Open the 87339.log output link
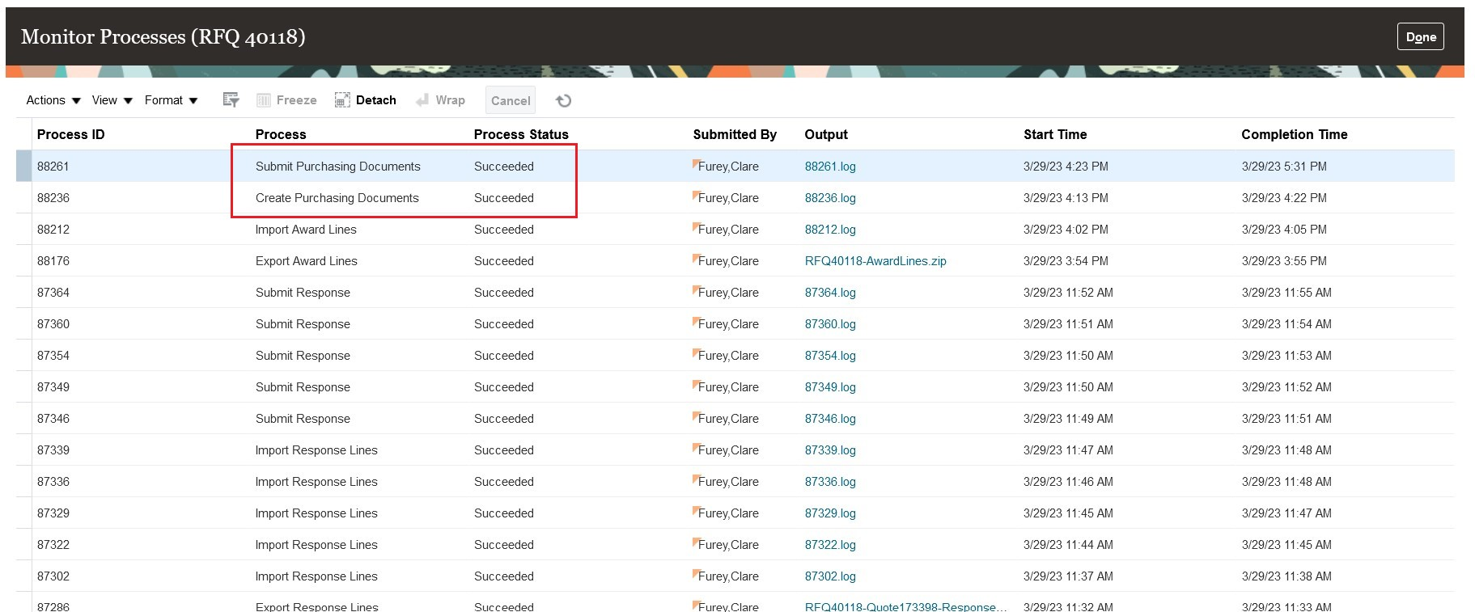 click(830, 450)
